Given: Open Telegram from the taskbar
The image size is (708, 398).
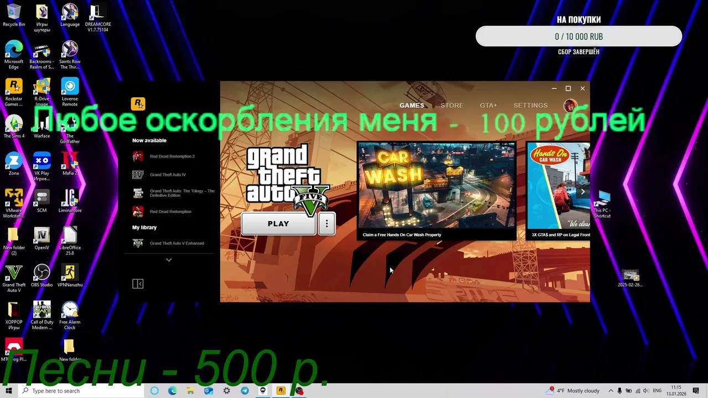Looking at the screenshot, I should [244, 391].
